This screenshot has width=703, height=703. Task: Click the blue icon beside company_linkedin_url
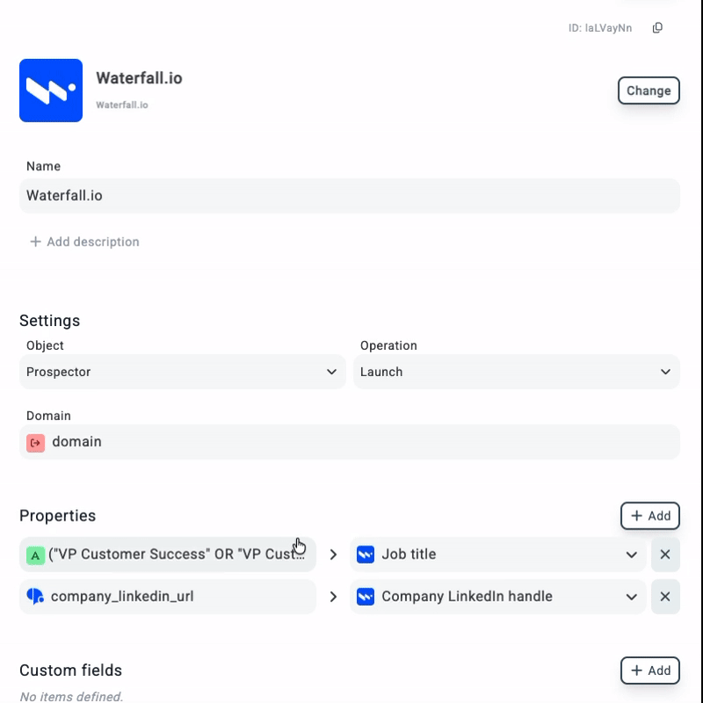pos(35,597)
